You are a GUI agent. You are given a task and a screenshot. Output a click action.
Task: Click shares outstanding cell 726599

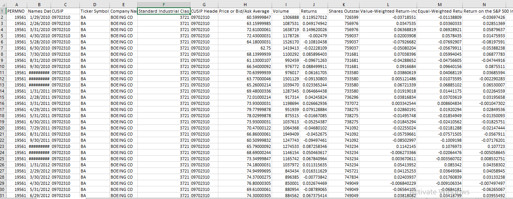(x=343, y=17)
